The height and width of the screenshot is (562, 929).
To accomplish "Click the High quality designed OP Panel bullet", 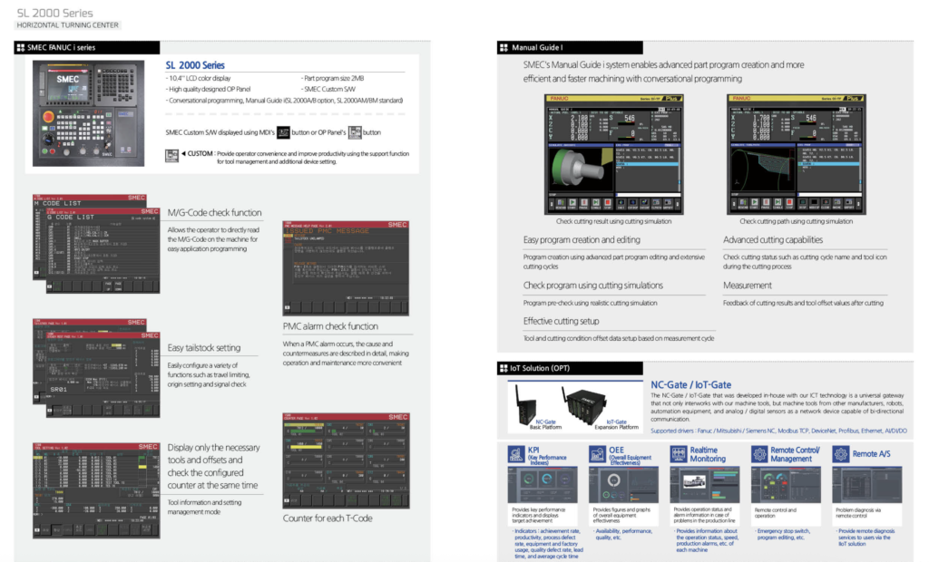I will (x=208, y=90).
